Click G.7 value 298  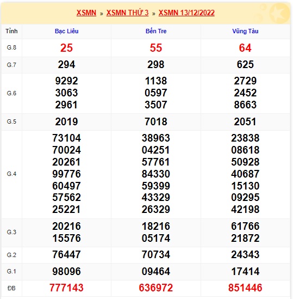156,64
